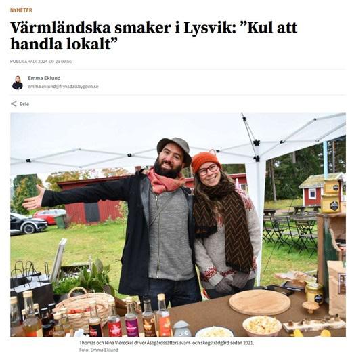Click Emma Eklund's author avatar
This screenshot has height=353, width=350.
[x=18, y=83]
